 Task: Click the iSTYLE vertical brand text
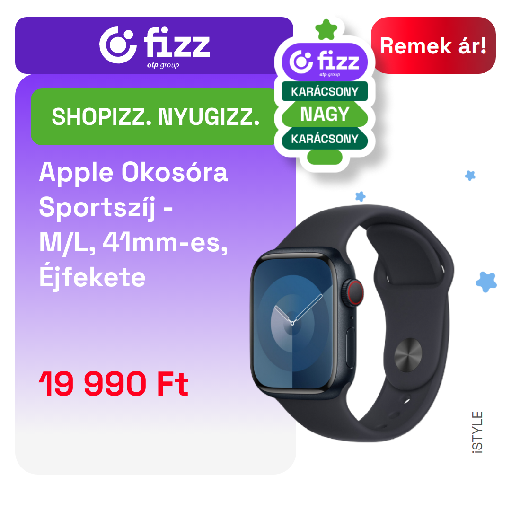(x=477, y=432)
